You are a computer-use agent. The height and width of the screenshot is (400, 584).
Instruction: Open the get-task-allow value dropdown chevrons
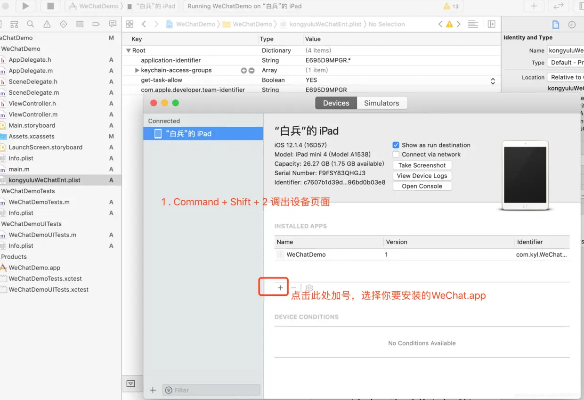click(x=493, y=81)
